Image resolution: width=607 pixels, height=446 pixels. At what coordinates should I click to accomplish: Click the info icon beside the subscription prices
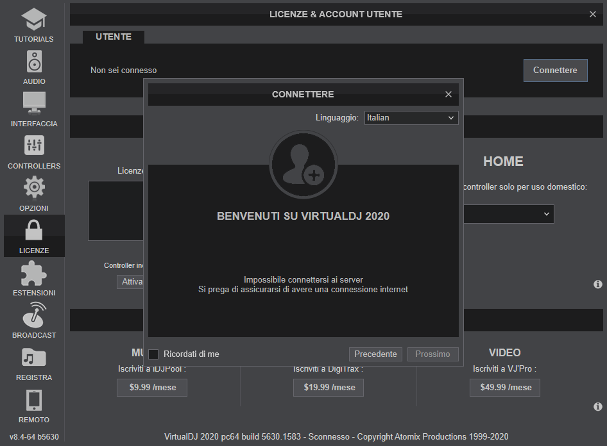[598, 406]
